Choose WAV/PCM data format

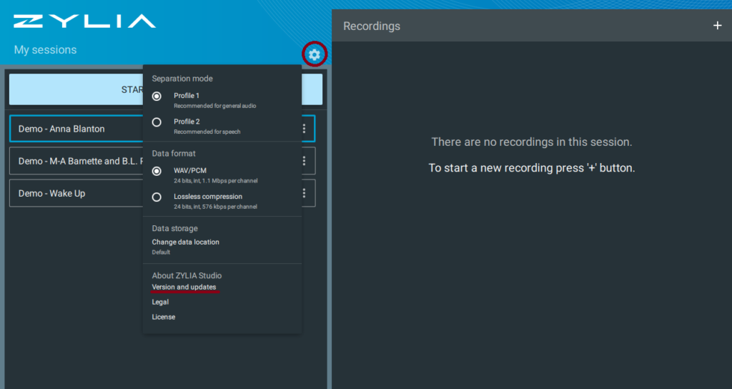click(x=157, y=172)
